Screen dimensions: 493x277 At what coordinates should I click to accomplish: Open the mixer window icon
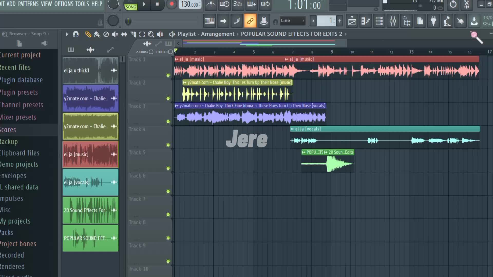[x=393, y=21]
